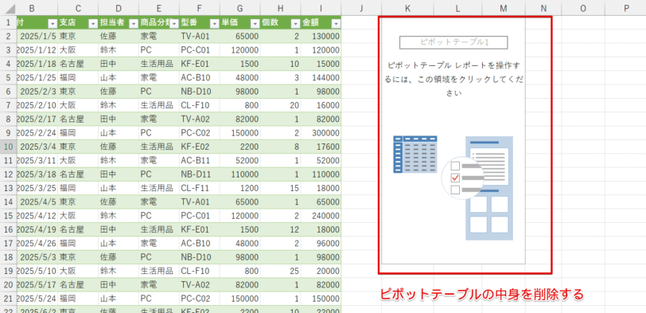
Task: Select column N header
Action: pos(543,7)
